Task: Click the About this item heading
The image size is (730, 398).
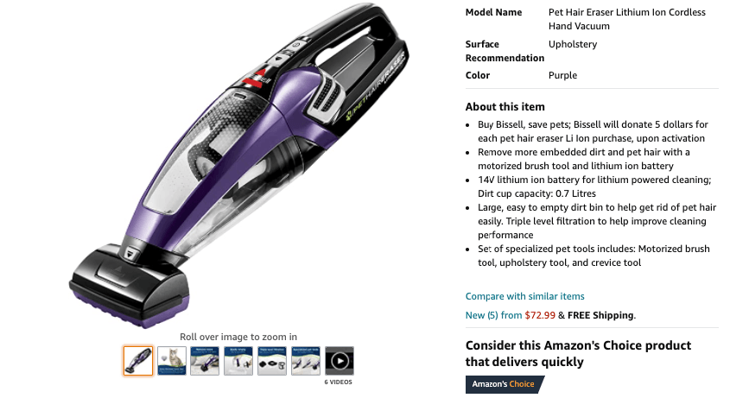Action: pyautogui.click(x=505, y=106)
